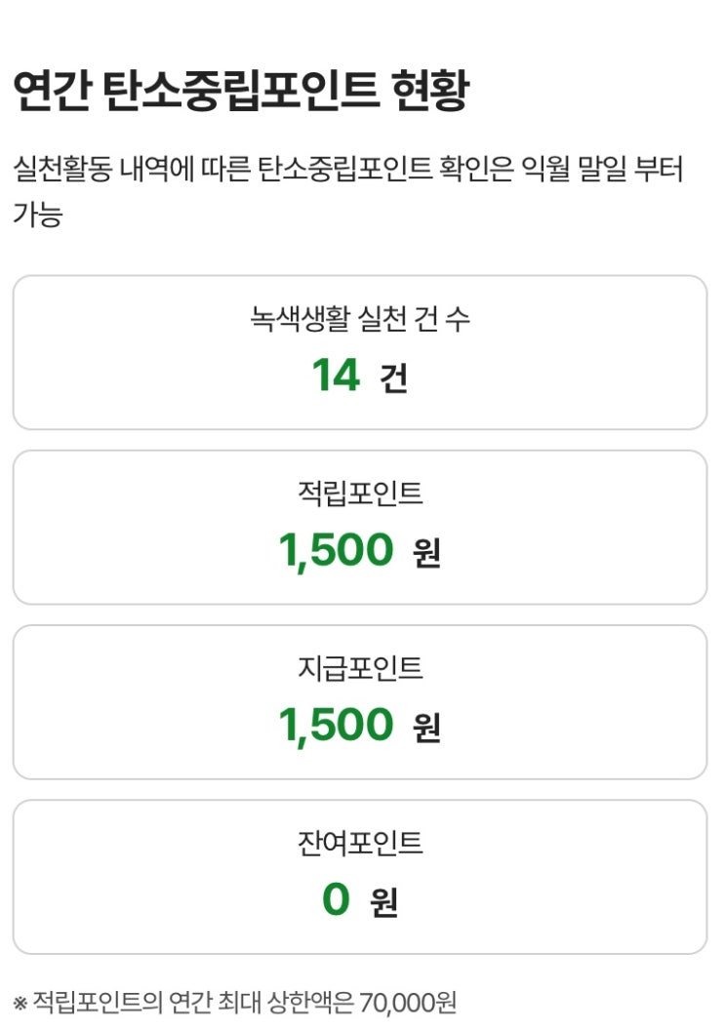The width and height of the screenshot is (725, 1029).
Task: Select the 녹색생활 실천 건 수 label
Action: [x=360, y=319]
